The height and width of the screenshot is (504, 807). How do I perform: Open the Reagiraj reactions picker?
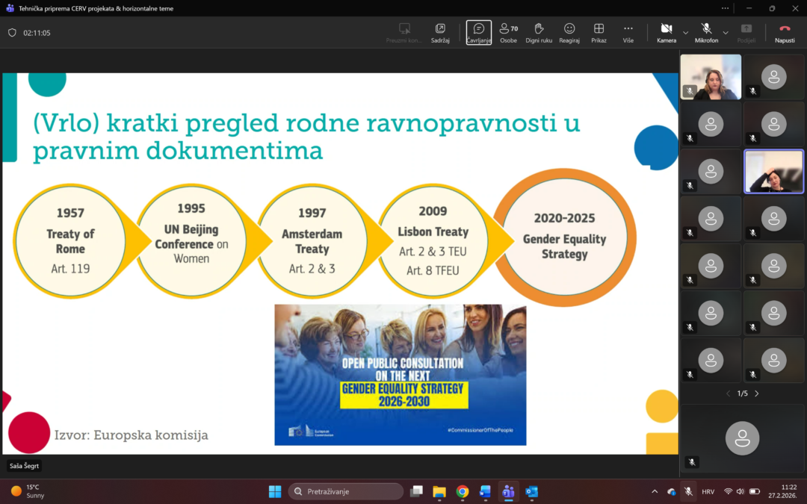(569, 32)
